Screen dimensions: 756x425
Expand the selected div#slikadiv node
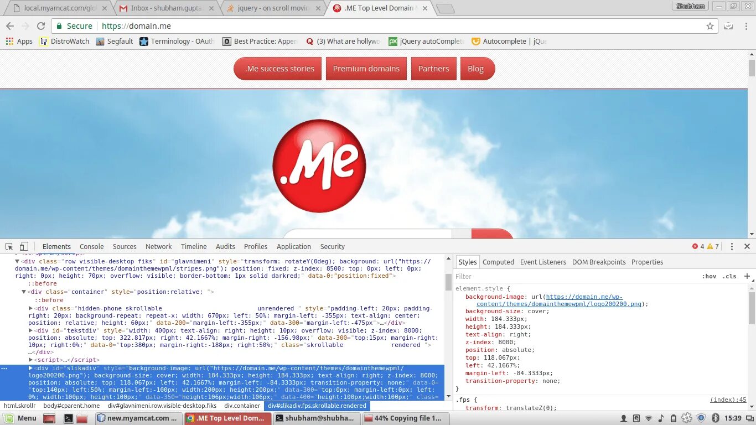pos(31,368)
